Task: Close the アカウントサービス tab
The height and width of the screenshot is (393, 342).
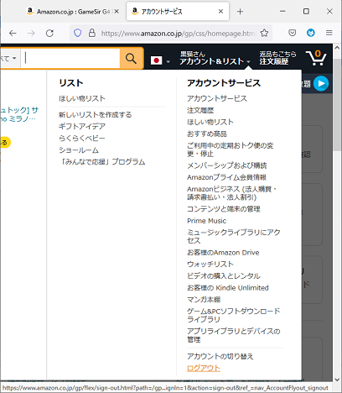Action: 220,12
